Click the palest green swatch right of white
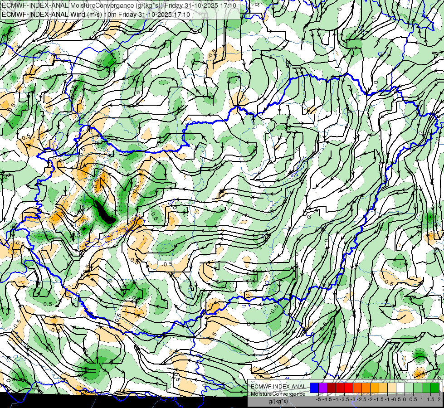This screenshot has height=408, width=444. click(x=409, y=388)
